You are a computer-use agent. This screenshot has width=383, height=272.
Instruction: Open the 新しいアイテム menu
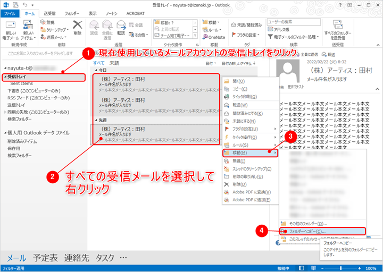(28, 30)
